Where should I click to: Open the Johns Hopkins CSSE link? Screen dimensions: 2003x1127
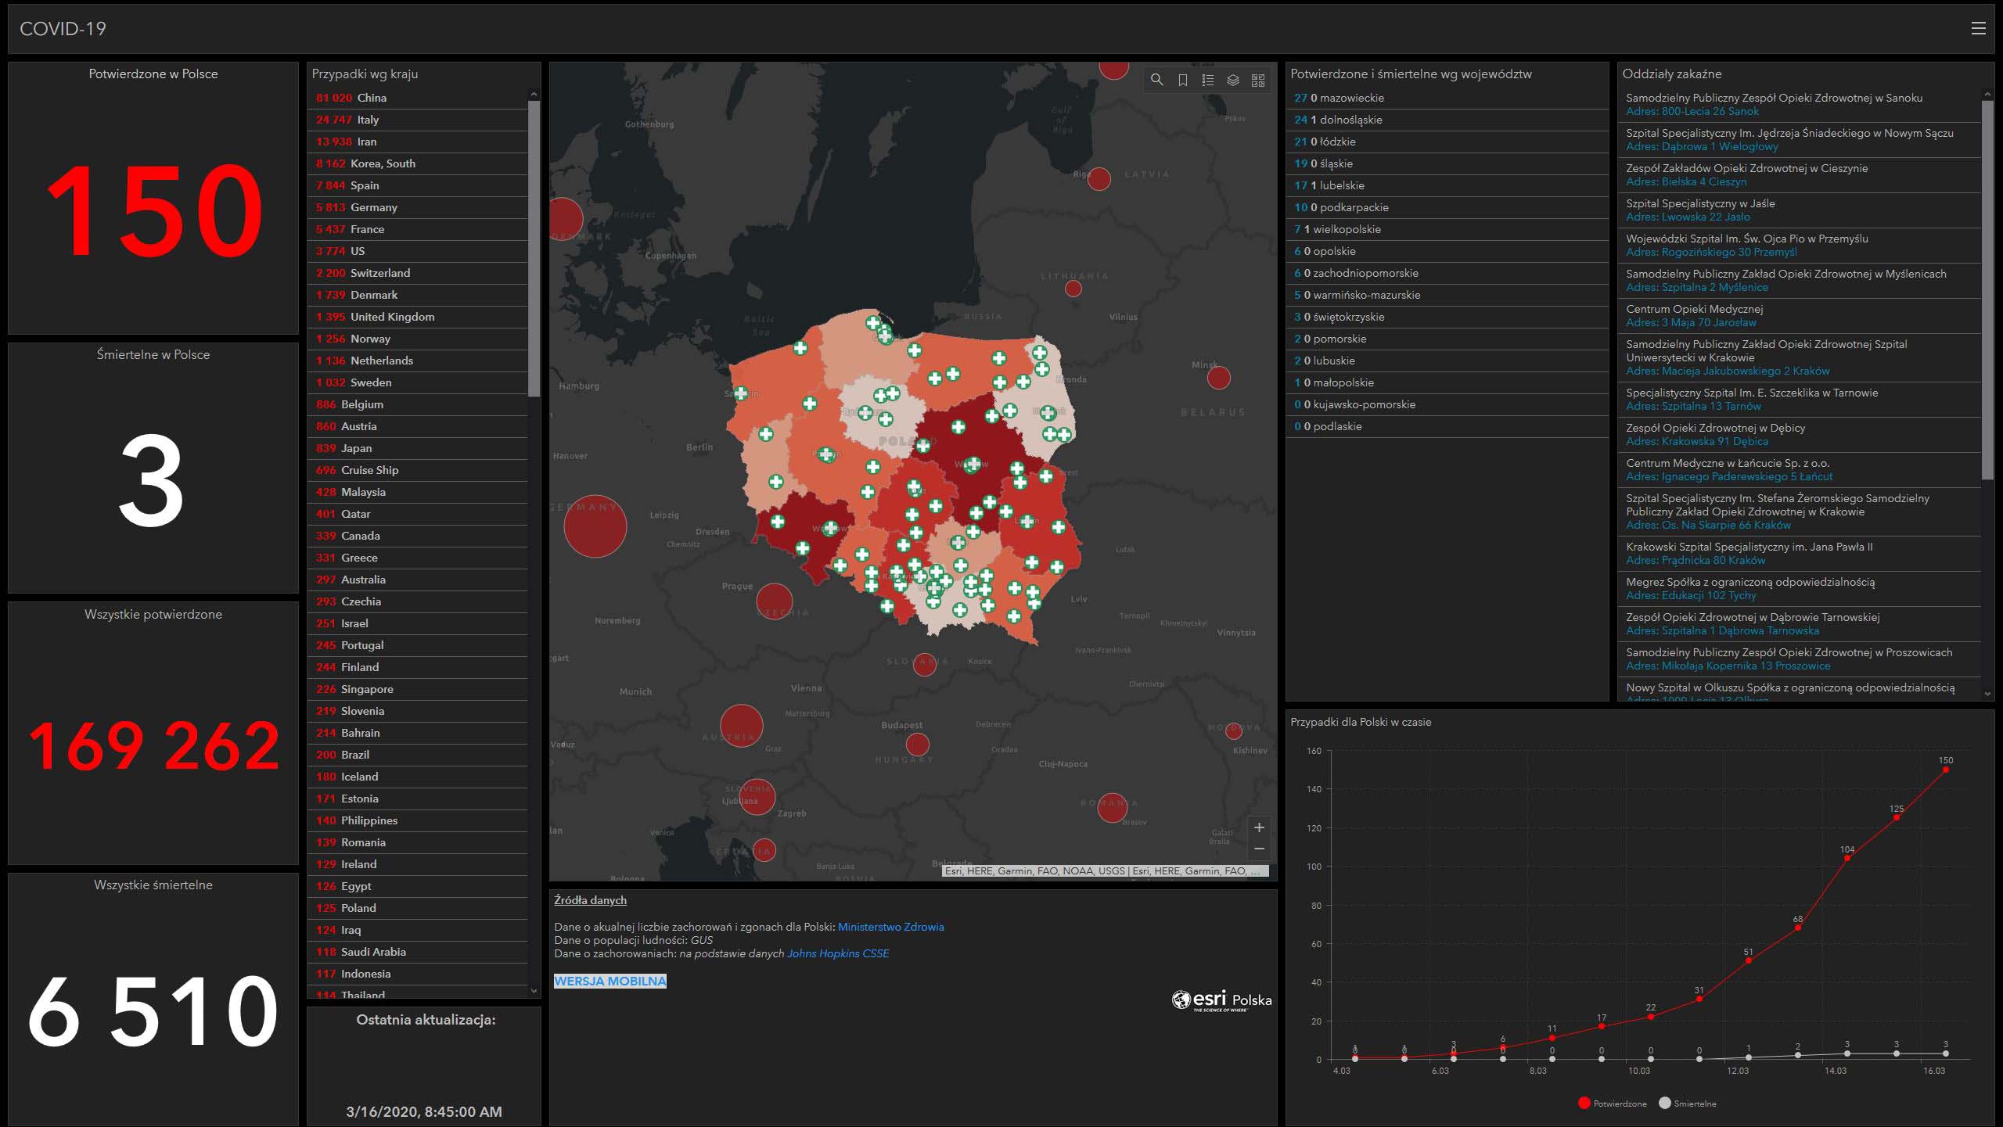[838, 953]
